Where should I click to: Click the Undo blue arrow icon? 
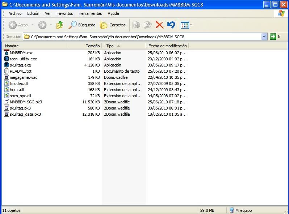171,25
